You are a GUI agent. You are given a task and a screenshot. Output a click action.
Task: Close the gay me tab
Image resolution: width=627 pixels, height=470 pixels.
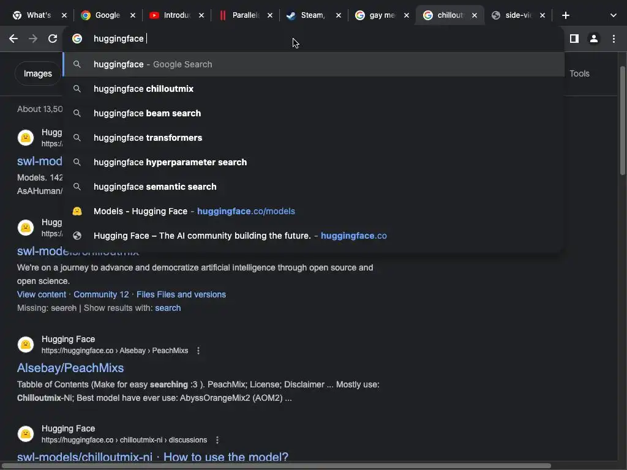[x=407, y=15]
